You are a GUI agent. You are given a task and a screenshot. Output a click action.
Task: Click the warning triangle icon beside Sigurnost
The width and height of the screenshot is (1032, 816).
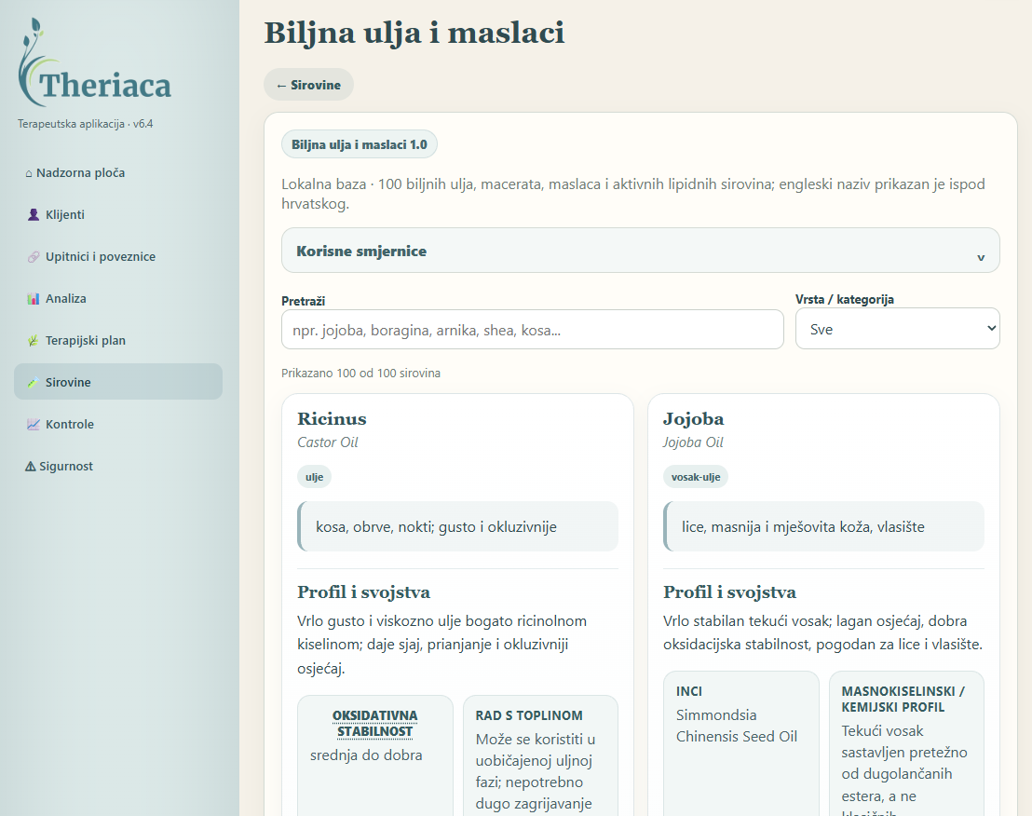point(31,466)
